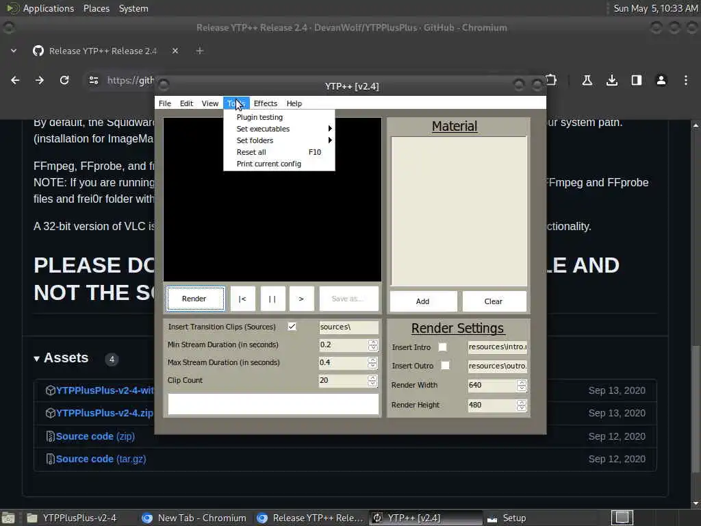Open the Applications menu
701x526 pixels.
(49, 8)
